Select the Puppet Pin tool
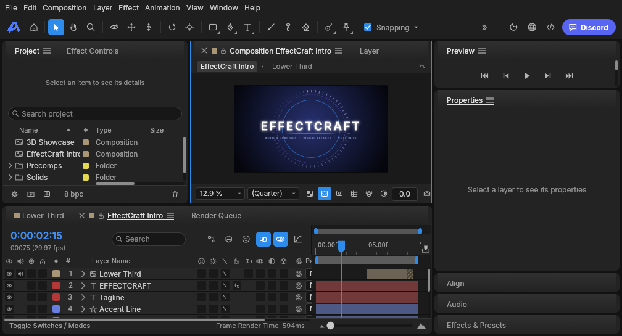 coord(346,27)
